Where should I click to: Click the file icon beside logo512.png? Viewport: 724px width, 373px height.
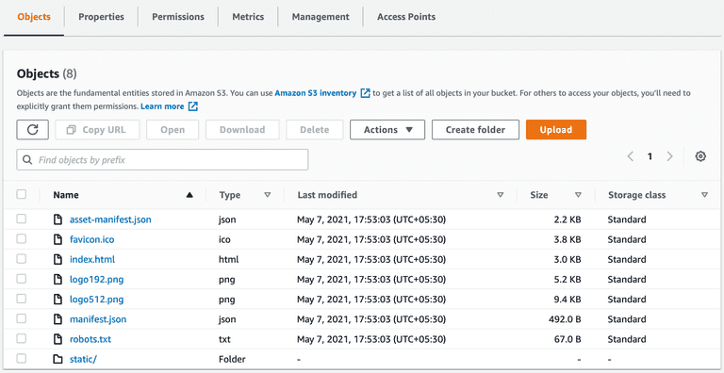58,300
